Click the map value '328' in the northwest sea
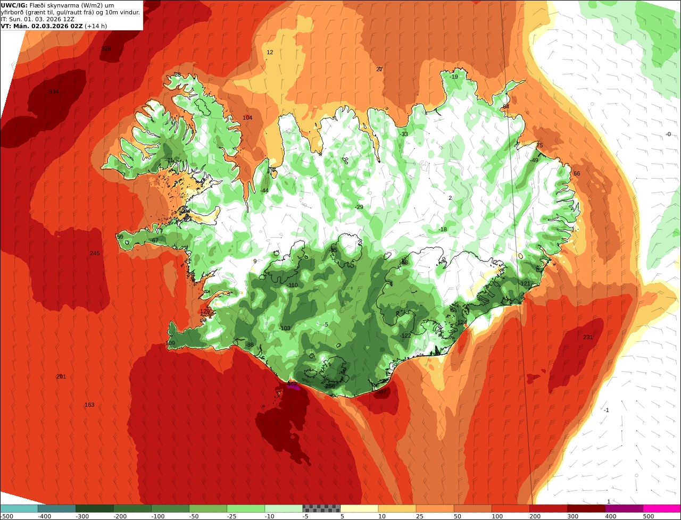The height and width of the screenshot is (520, 681). point(106,49)
